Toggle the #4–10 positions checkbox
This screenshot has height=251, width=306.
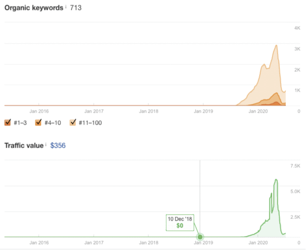coord(38,123)
